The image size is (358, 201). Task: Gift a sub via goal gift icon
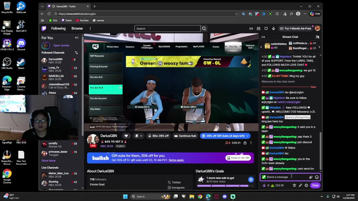251,180
